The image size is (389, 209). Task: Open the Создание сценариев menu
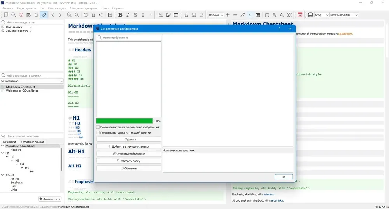[84, 8]
